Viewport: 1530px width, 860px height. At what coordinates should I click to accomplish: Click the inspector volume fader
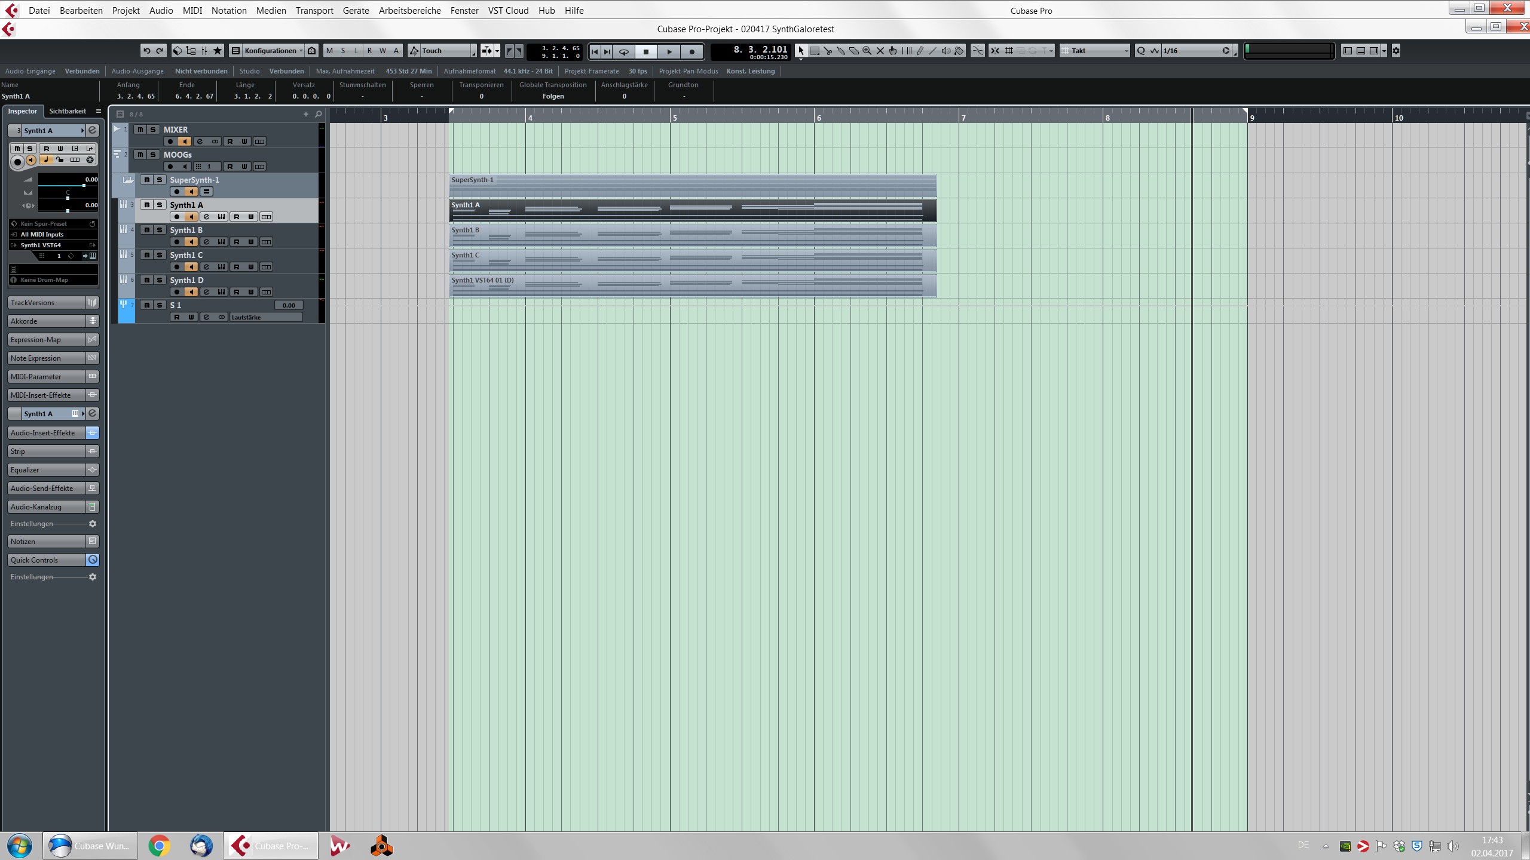[83, 186]
